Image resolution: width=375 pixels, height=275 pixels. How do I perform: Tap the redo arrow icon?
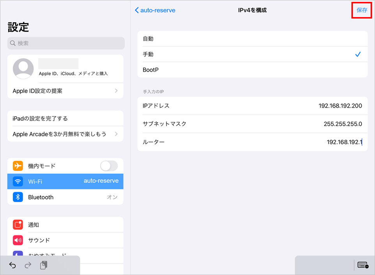[28, 265]
